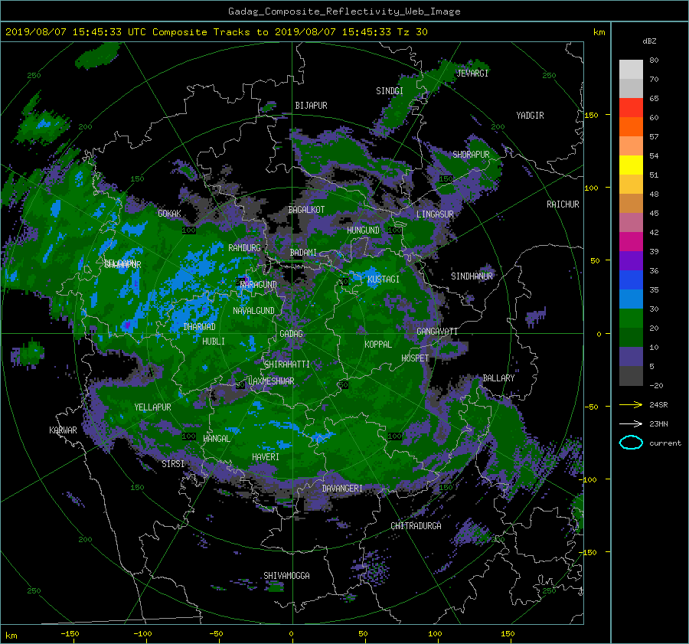This screenshot has width=689, height=644.
Task: Select the BAGALKOT label
Action: [306, 210]
